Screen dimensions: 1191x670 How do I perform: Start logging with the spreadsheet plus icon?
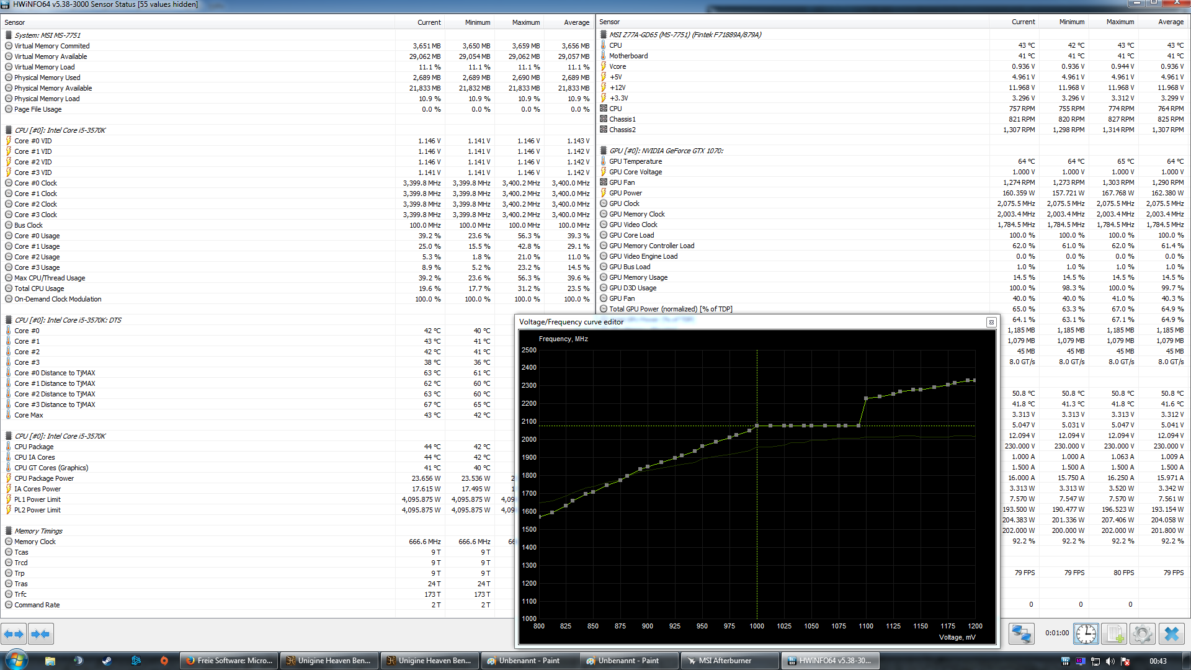coord(1114,633)
